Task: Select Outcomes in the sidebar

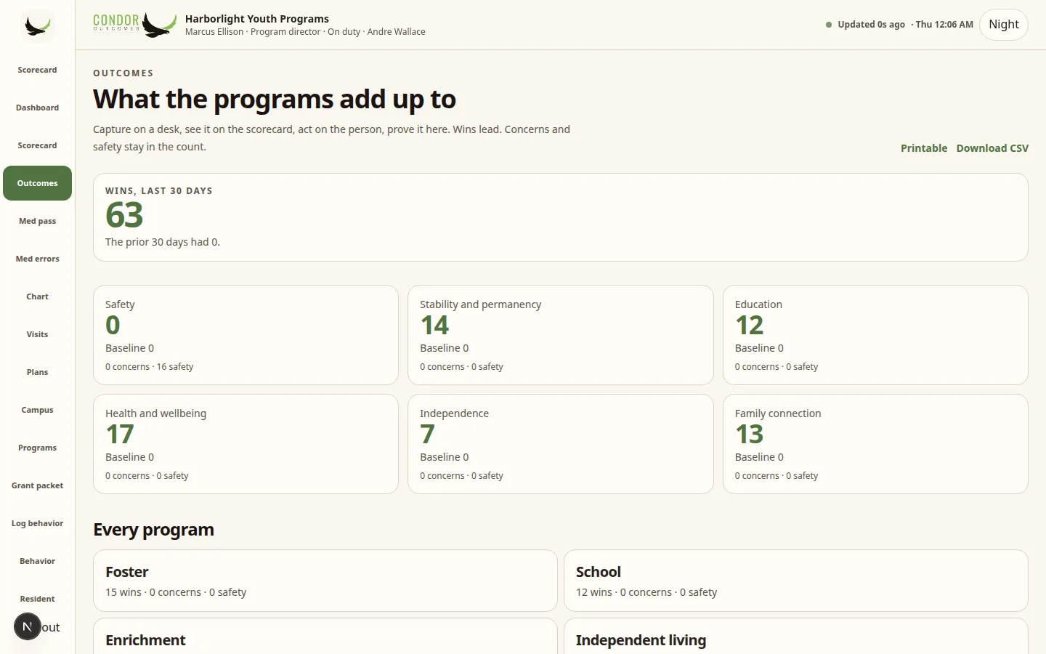Action: pos(38,183)
